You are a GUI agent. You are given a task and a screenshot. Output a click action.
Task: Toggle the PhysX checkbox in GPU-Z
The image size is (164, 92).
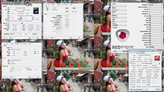[x=147, y=87]
